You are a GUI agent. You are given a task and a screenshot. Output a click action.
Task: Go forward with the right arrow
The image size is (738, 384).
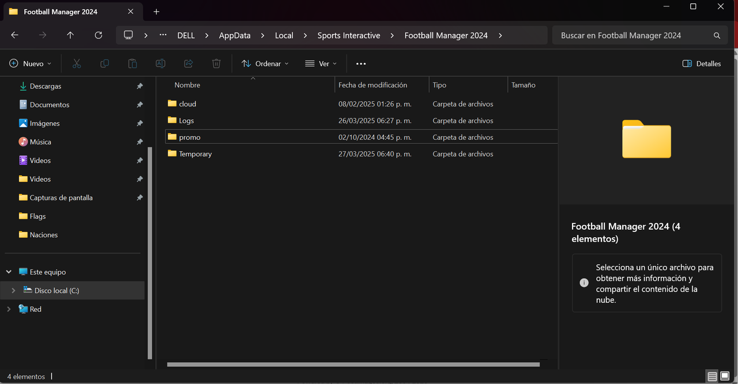(43, 35)
